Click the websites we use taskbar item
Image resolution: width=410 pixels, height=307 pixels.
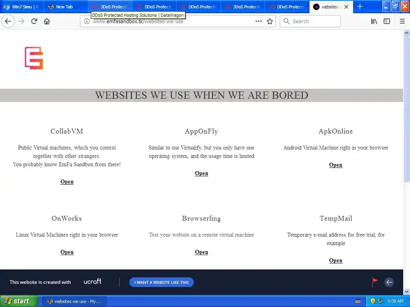click(x=74, y=301)
